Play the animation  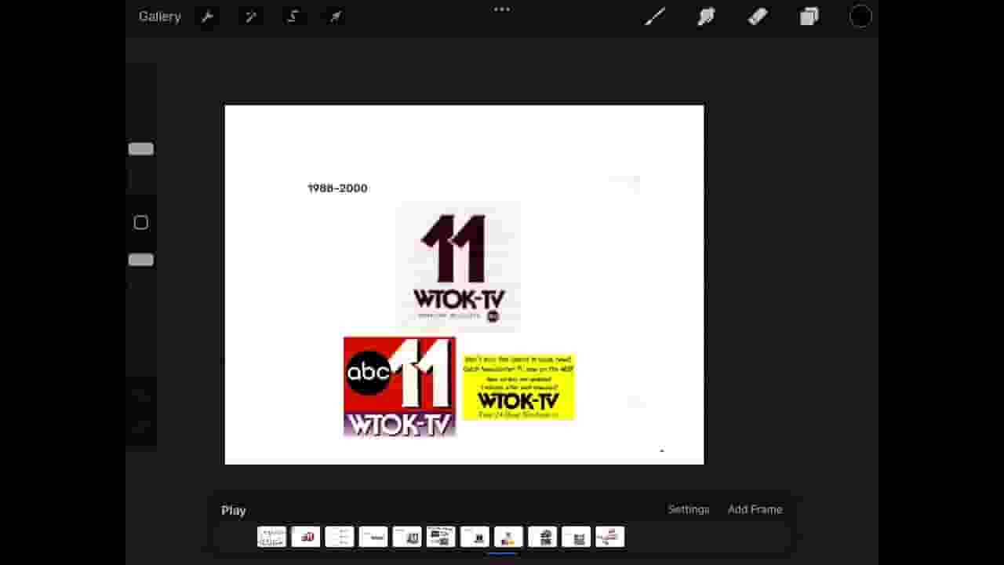(234, 510)
